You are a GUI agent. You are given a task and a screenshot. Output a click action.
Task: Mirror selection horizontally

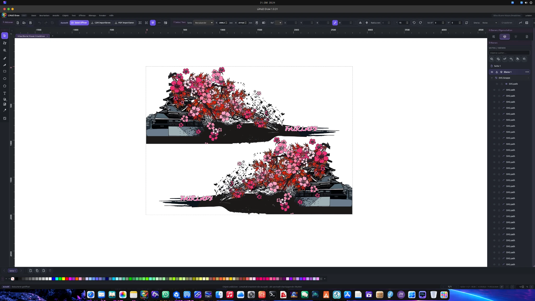click(x=360, y=23)
